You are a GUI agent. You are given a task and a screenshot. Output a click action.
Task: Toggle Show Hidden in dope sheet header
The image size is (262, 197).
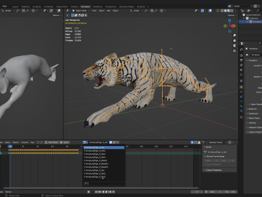[195, 142]
